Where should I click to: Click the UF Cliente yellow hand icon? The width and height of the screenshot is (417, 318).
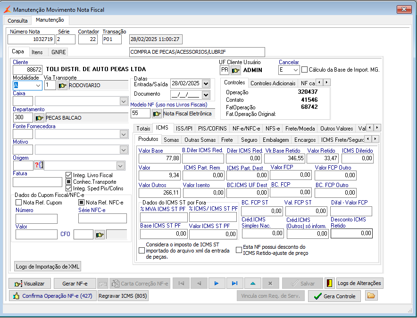235,70
